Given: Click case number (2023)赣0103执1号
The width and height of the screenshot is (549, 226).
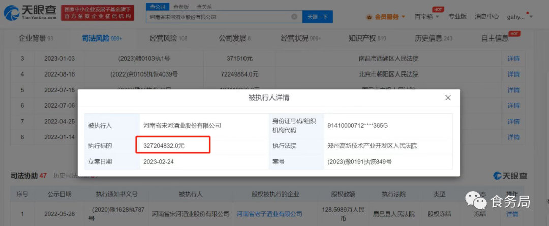Looking at the screenshot, I should pos(144,59).
